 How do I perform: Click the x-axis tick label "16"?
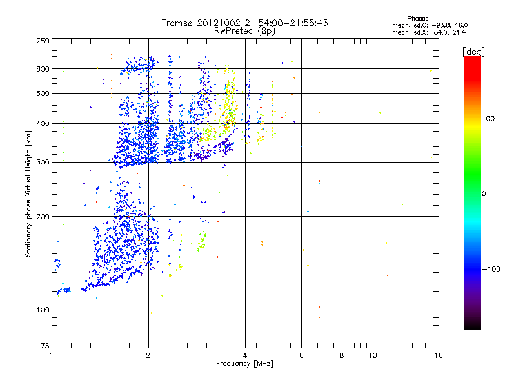(x=439, y=355)
